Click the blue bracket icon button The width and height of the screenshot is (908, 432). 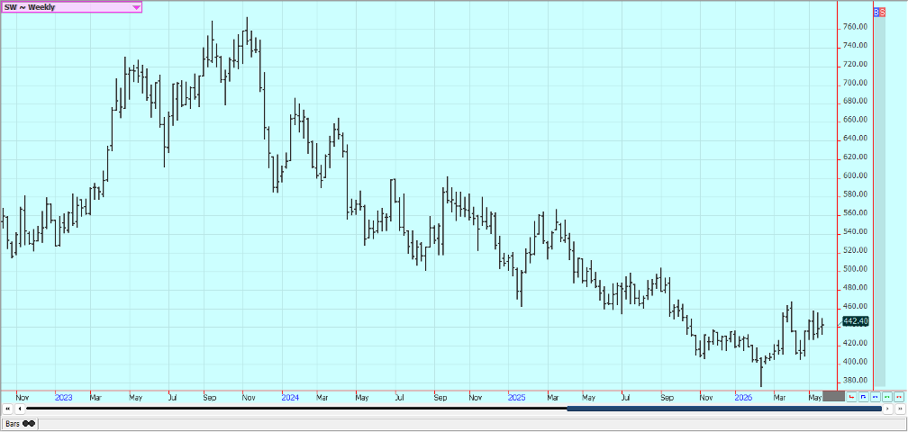(863, 397)
